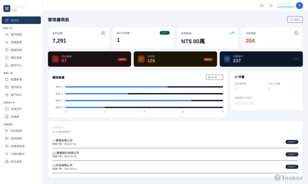Open the Super Admin avatar menu

tap(299, 6)
